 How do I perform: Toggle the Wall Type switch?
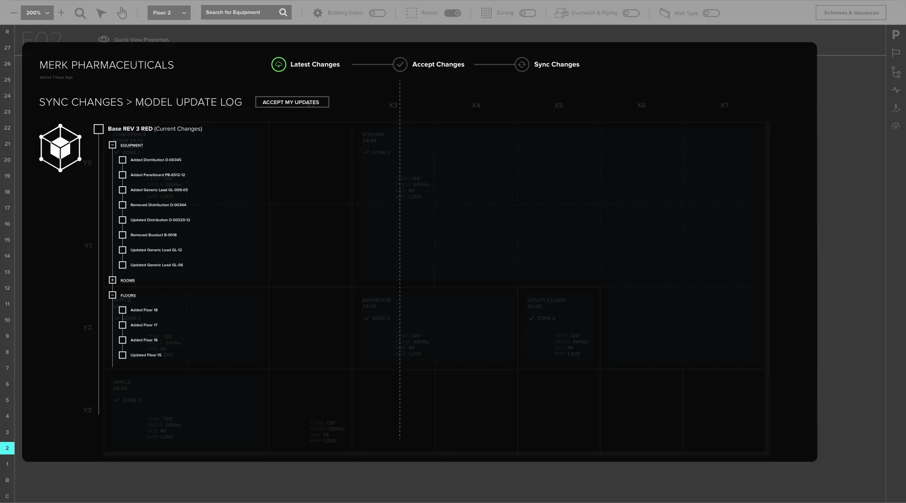pyautogui.click(x=711, y=13)
